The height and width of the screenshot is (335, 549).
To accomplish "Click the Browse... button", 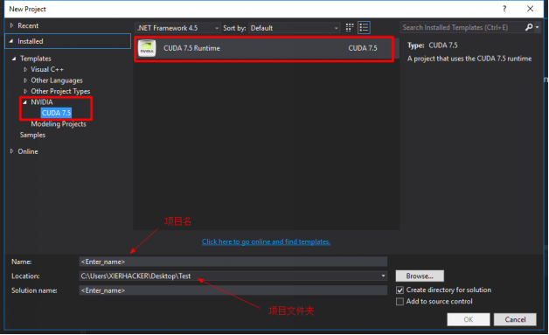I will pos(420,276).
